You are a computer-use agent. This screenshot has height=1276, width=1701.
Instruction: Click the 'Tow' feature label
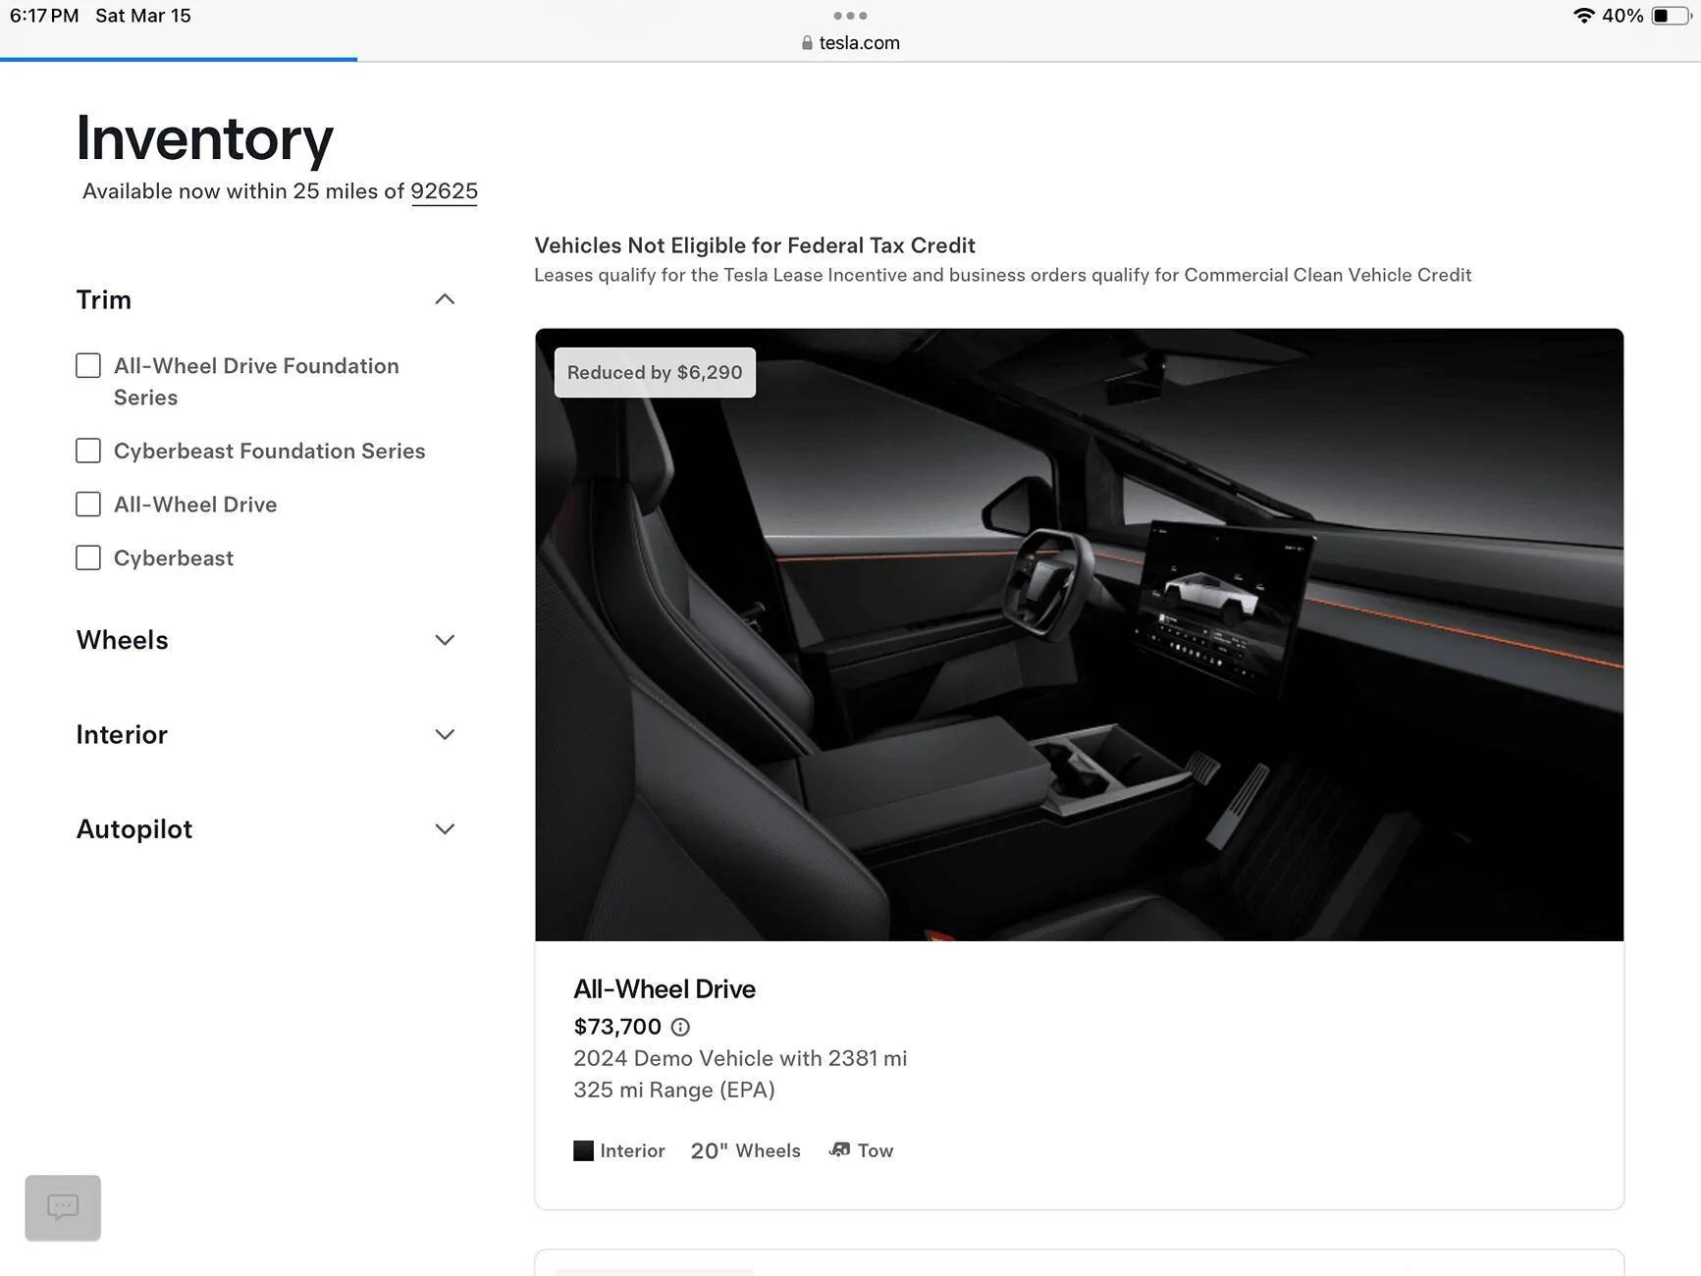[876, 1150]
